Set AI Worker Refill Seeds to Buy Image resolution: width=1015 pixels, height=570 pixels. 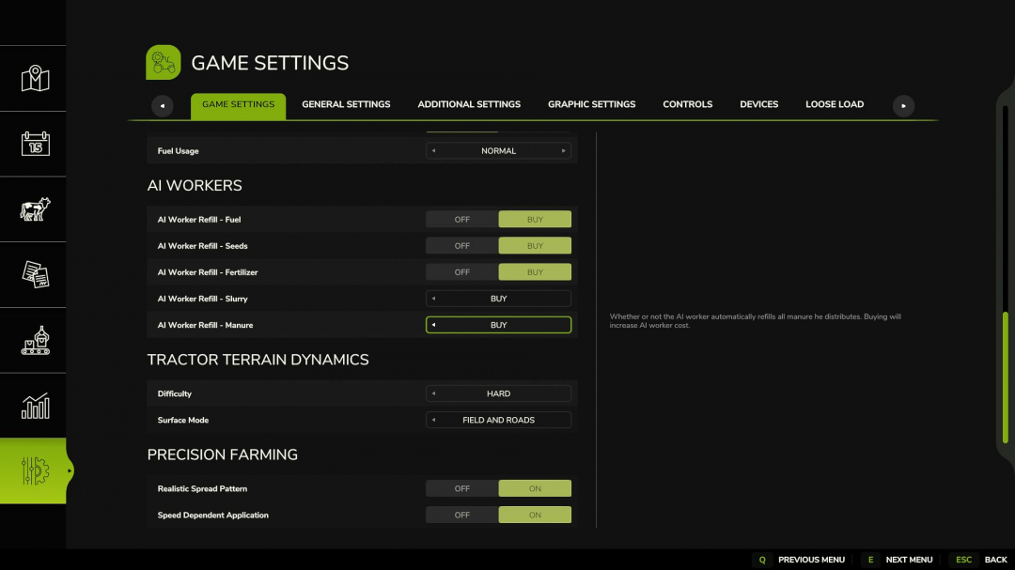pyautogui.click(x=535, y=246)
